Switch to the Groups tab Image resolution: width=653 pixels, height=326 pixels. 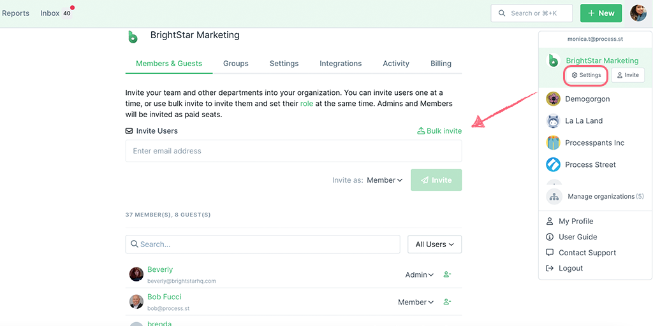[236, 64]
